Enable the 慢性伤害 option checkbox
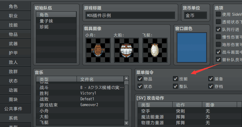Screen dimensions: 242x127 pos(218,37)
